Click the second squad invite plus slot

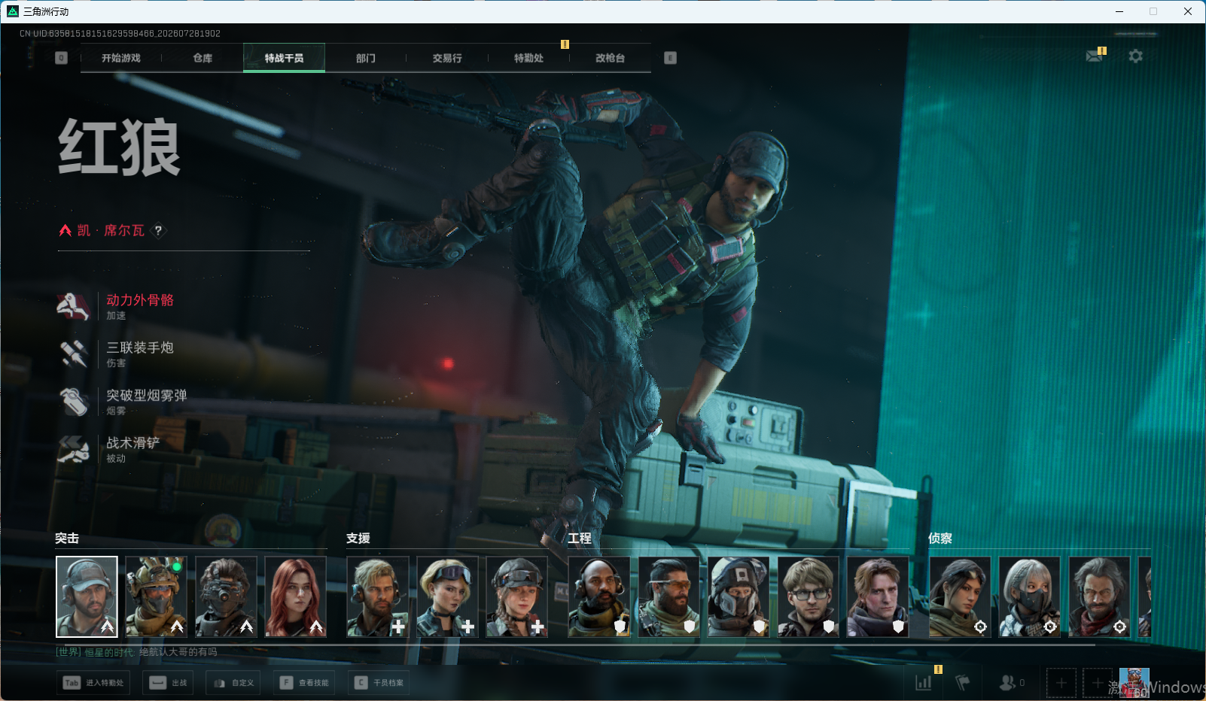coord(1098,683)
